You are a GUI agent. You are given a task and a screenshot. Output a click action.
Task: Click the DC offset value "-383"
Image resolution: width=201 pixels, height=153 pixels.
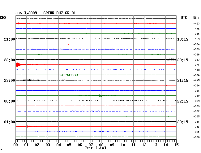[196, 106]
